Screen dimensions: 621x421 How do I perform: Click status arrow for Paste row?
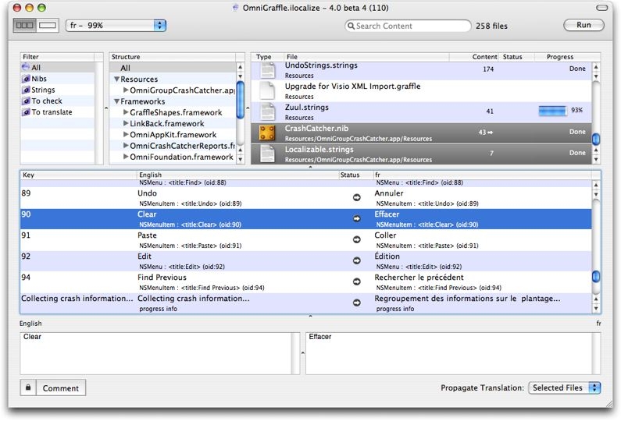pos(356,239)
